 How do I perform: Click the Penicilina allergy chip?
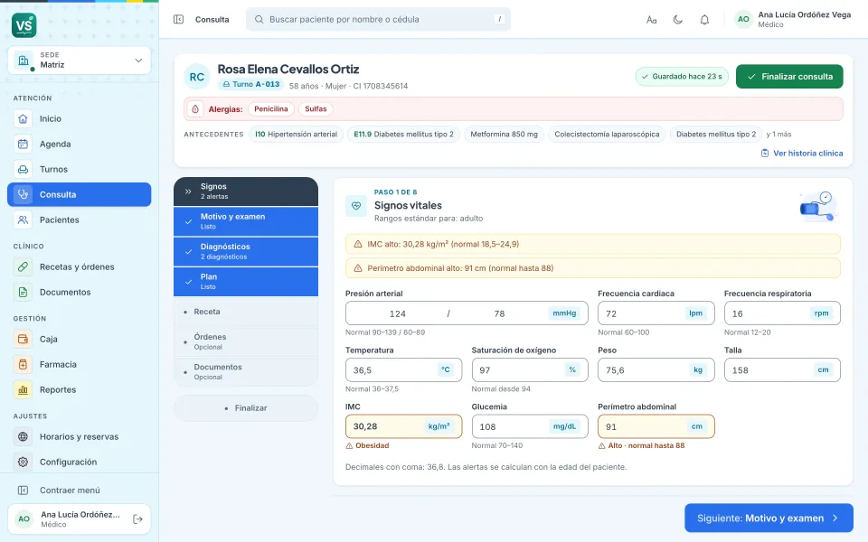point(270,109)
